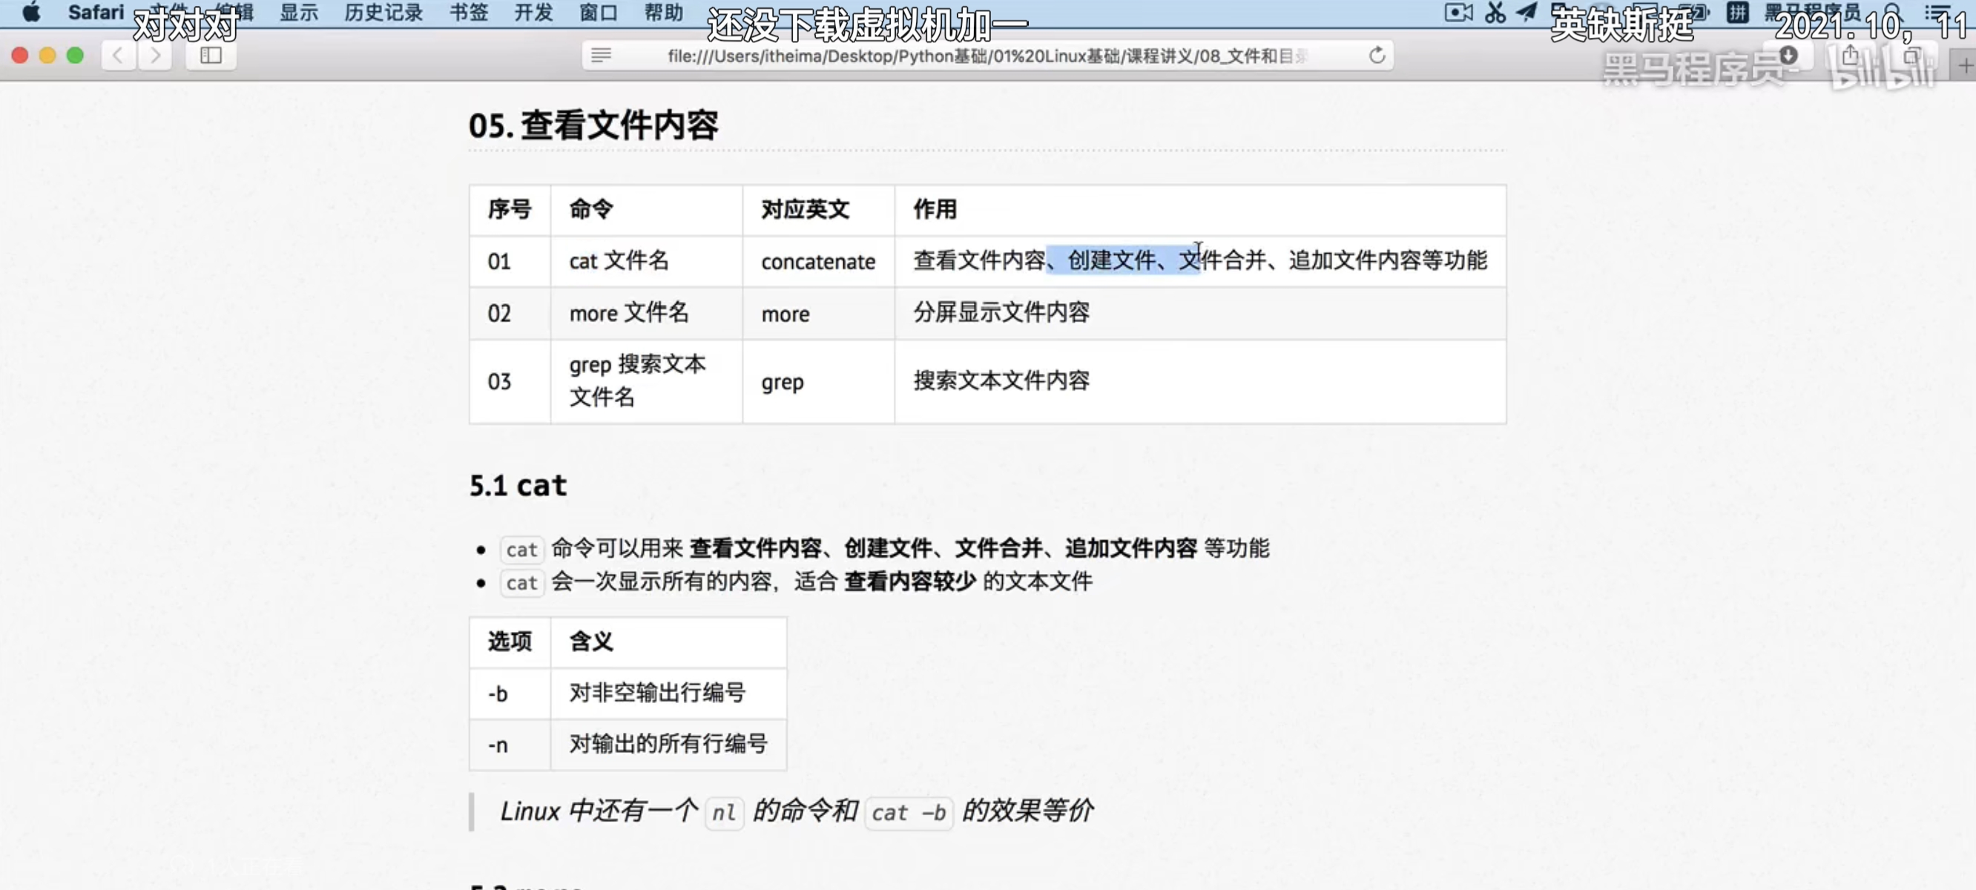
Task: Open the 历史记录 menu
Action: 383,13
